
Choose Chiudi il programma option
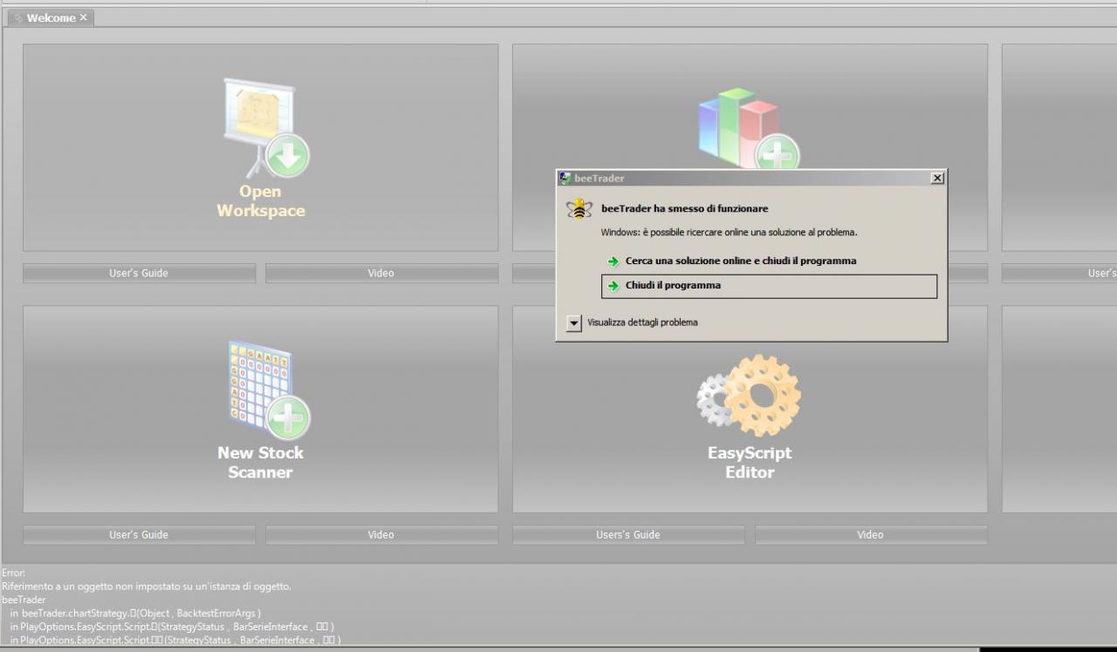point(769,286)
